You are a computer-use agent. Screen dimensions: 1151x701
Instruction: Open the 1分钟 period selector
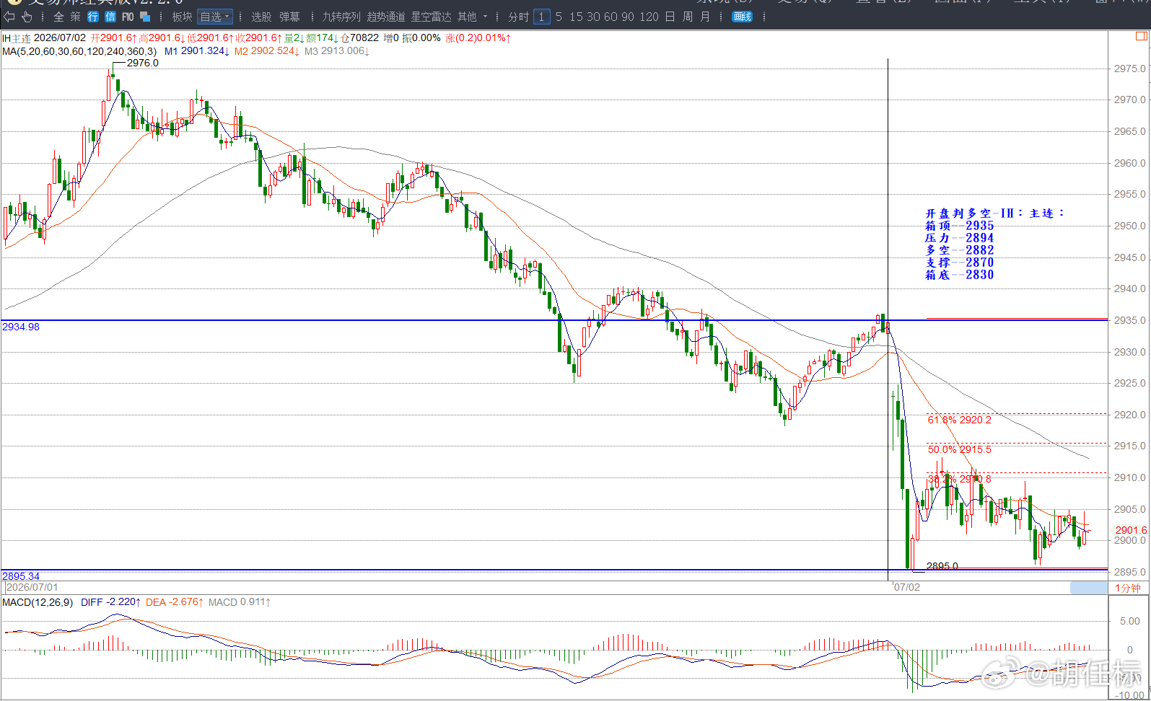[1129, 588]
